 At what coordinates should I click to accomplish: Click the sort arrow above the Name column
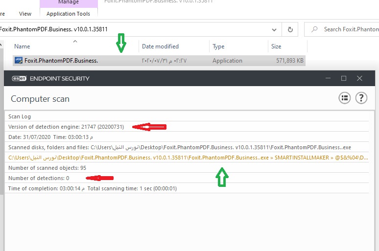pos(75,42)
